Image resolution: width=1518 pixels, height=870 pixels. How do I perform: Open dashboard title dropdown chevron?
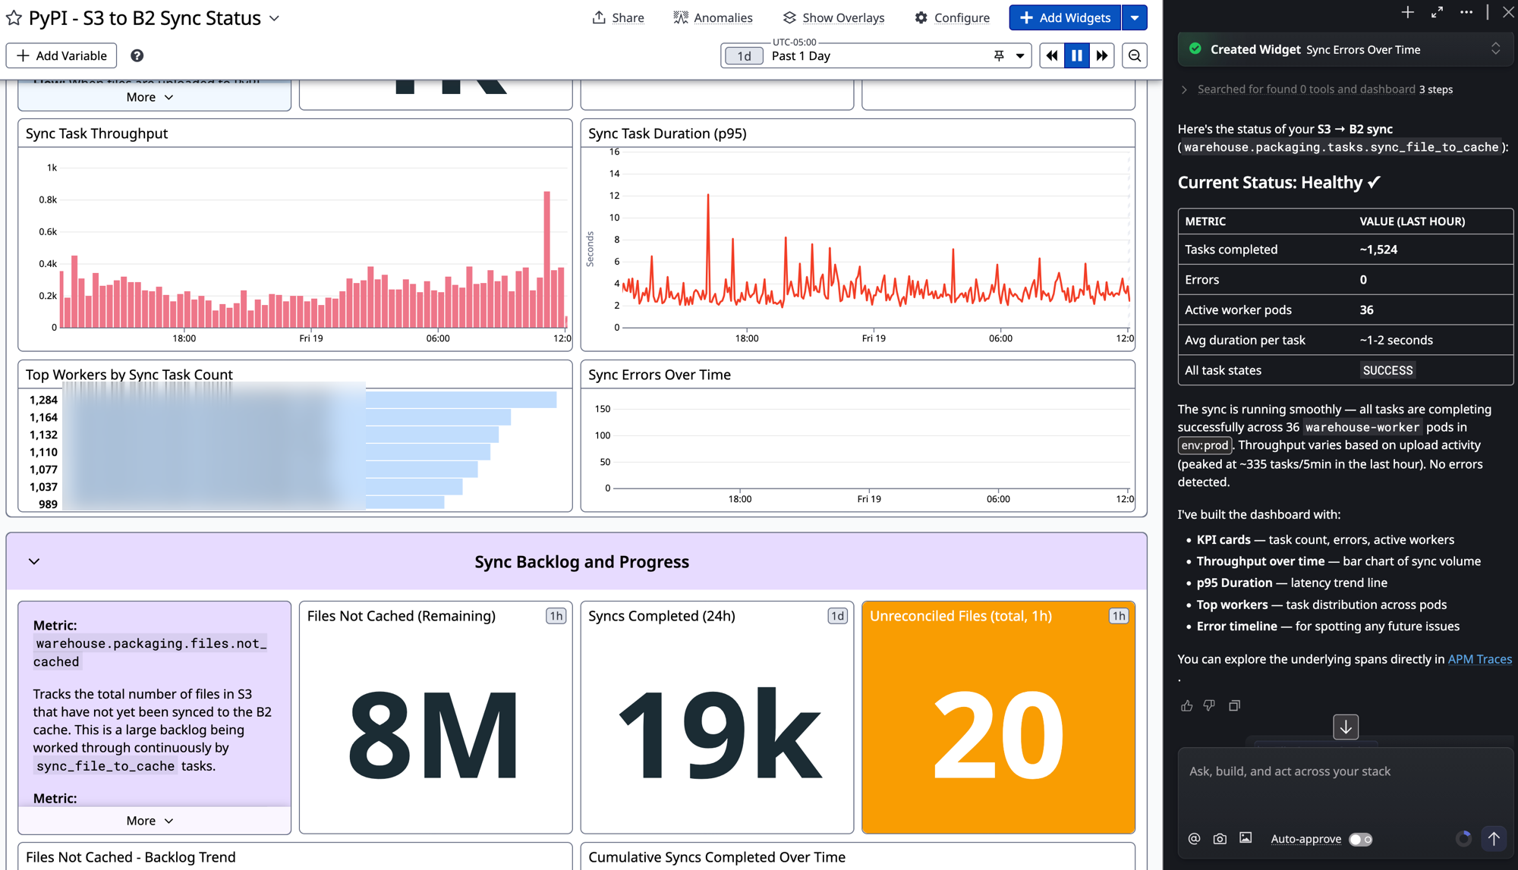pos(275,18)
